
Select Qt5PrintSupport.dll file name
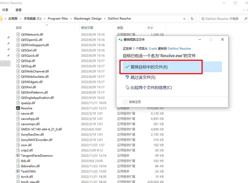[35, 45]
